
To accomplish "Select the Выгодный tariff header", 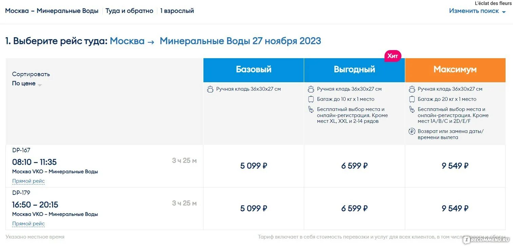I will (x=354, y=70).
